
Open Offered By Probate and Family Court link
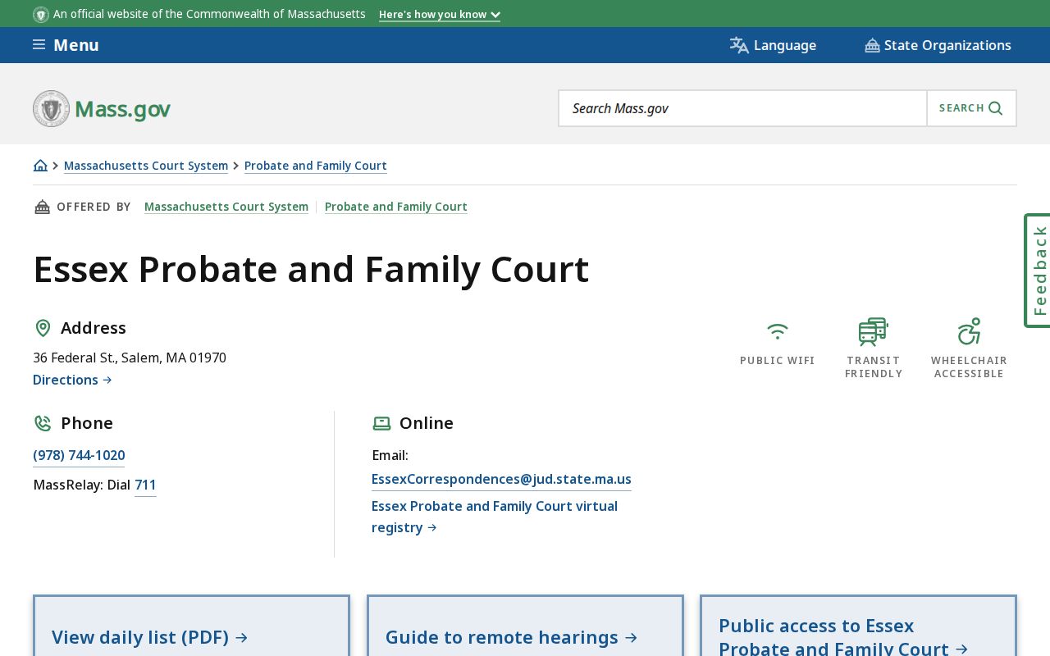(396, 207)
